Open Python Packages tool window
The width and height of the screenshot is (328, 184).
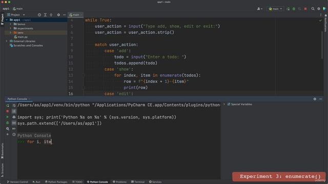click(56, 182)
